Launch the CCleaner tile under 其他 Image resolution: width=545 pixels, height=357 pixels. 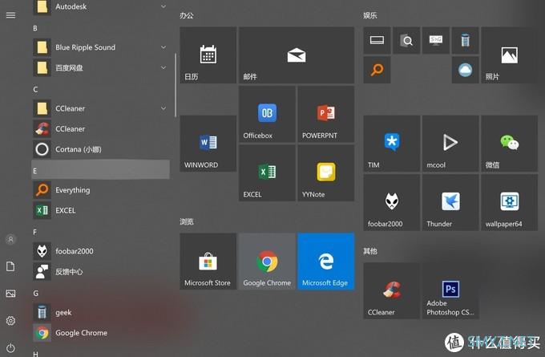click(x=392, y=291)
